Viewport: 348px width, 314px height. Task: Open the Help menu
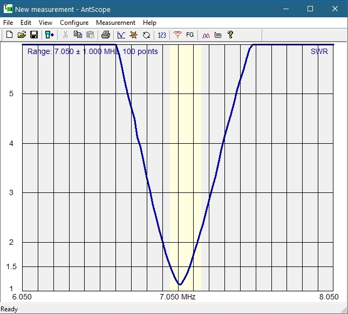(x=149, y=23)
